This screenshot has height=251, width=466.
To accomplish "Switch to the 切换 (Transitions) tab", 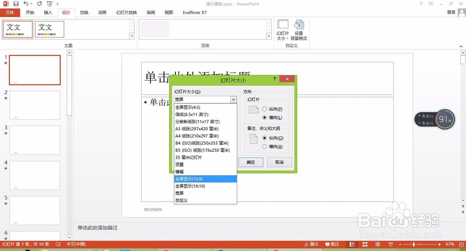I will (84, 13).
